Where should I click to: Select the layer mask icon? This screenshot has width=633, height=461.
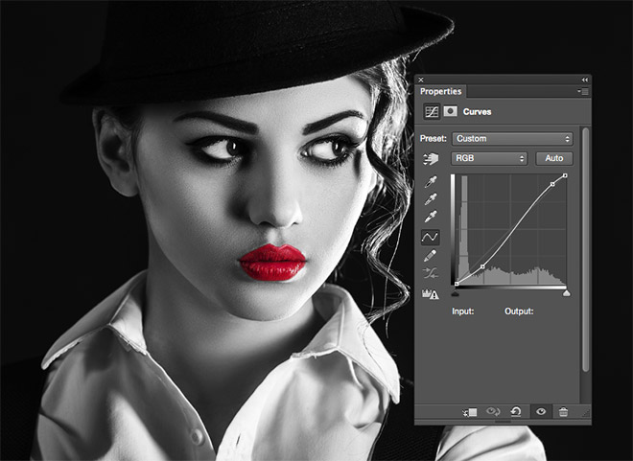click(x=450, y=111)
